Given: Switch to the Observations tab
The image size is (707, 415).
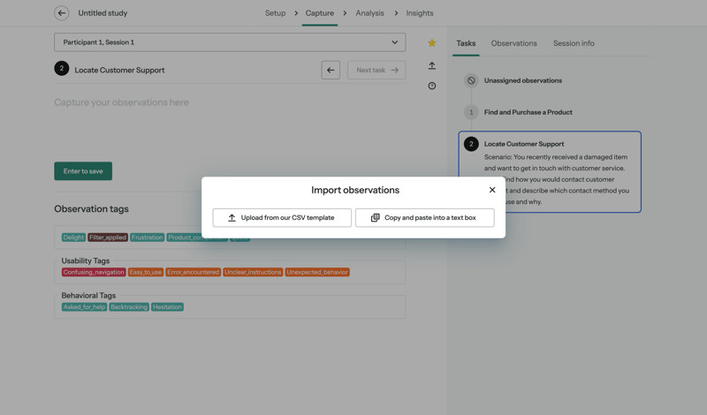Looking at the screenshot, I should tap(513, 43).
